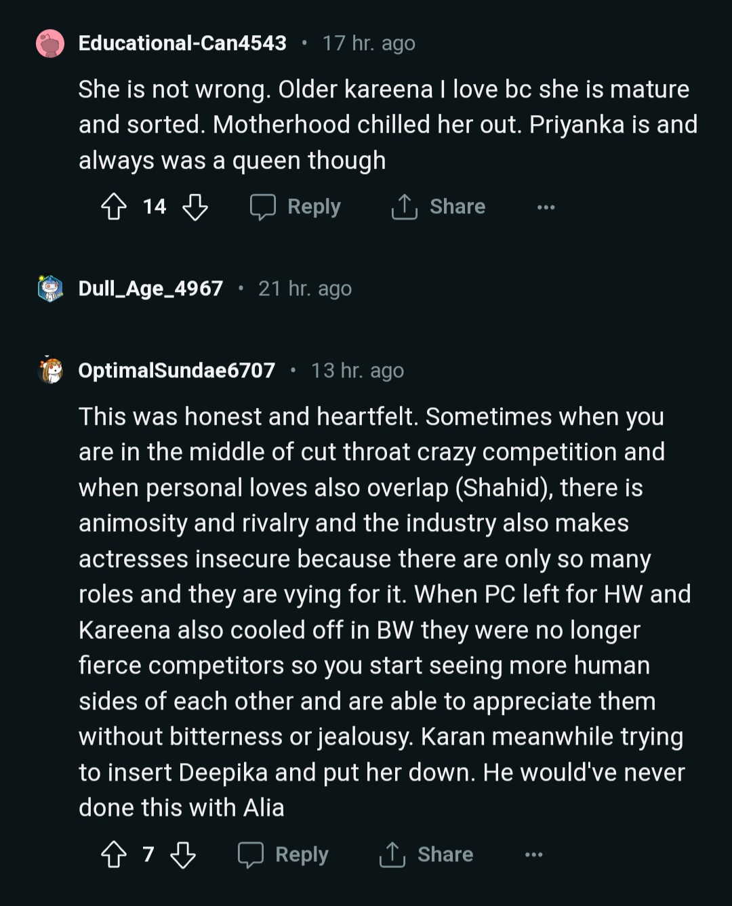Image resolution: width=732 pixels, height=906 pixels.
Task: Open more options on Educational-Can4543's comment
Action: (x=546, y=207)
